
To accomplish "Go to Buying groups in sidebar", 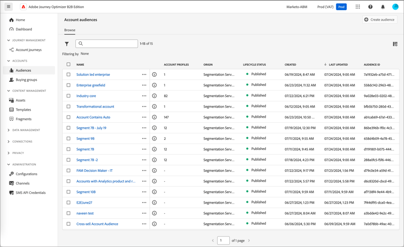I will pyautogui.click(x=26, y=80).
